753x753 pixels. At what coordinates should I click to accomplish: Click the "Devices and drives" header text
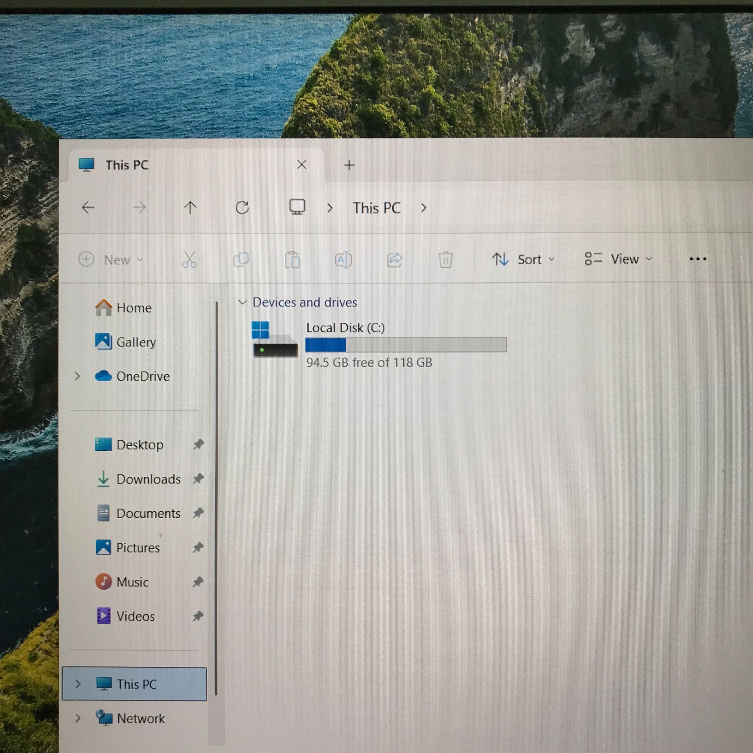pyautogui.click(x=305, y=302)
